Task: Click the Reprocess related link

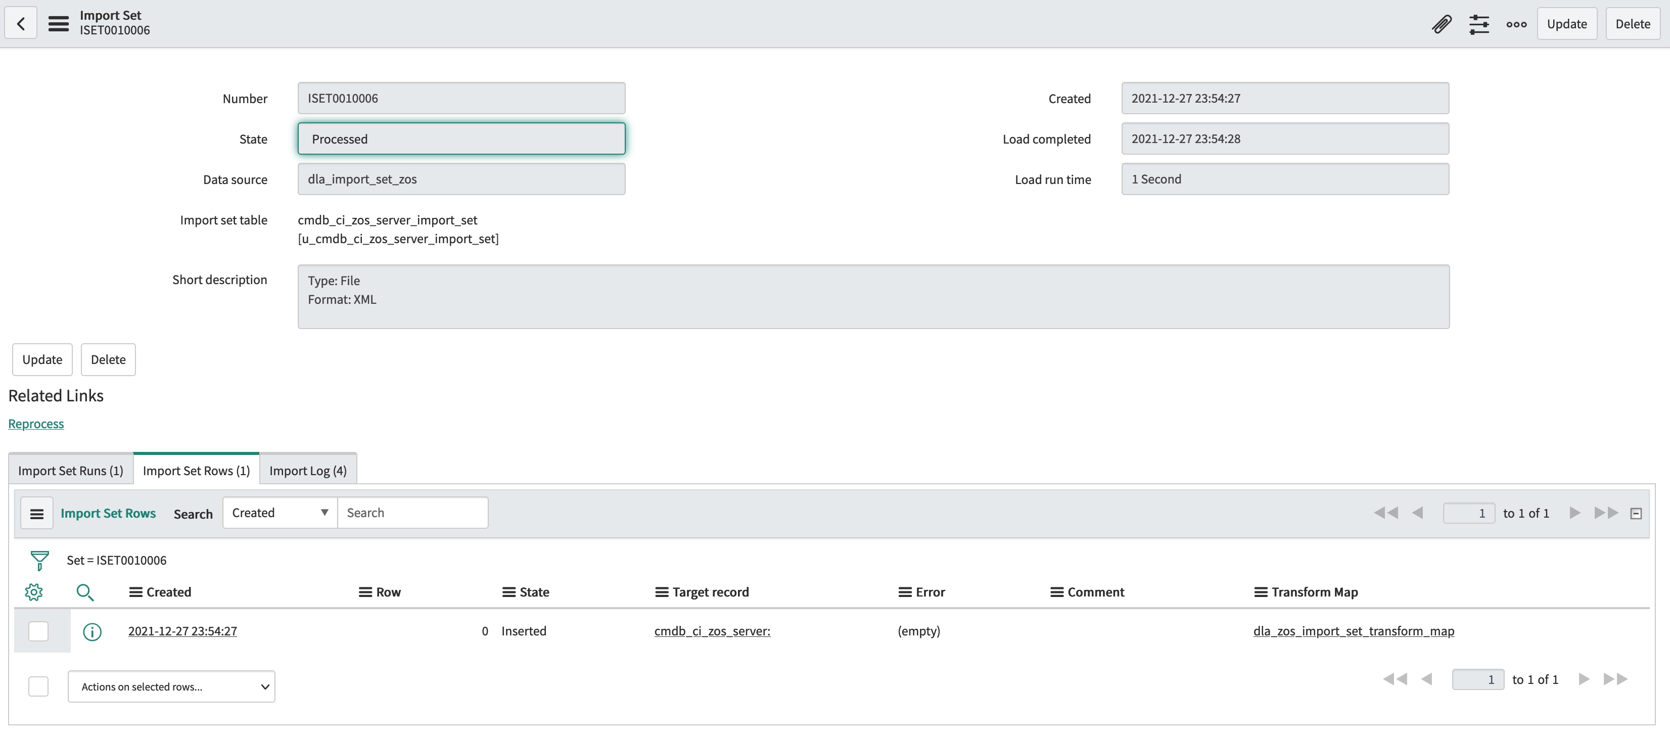Action: click(x=36, y=423)
